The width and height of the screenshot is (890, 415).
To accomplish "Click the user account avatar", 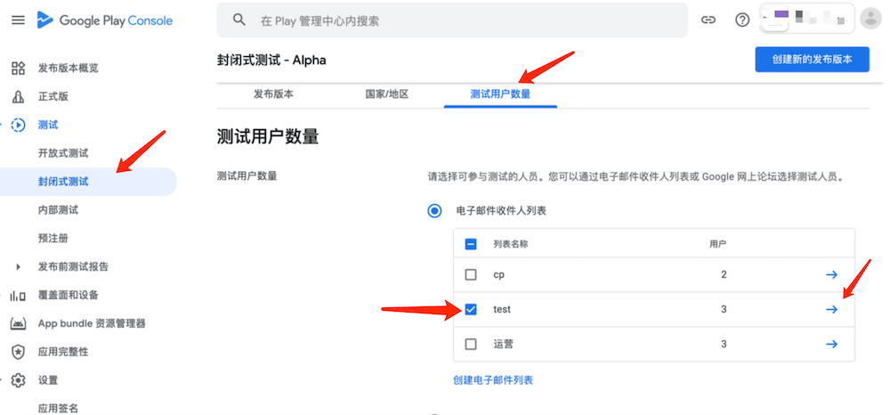I will pyautogui.click(x=870, y=19).
